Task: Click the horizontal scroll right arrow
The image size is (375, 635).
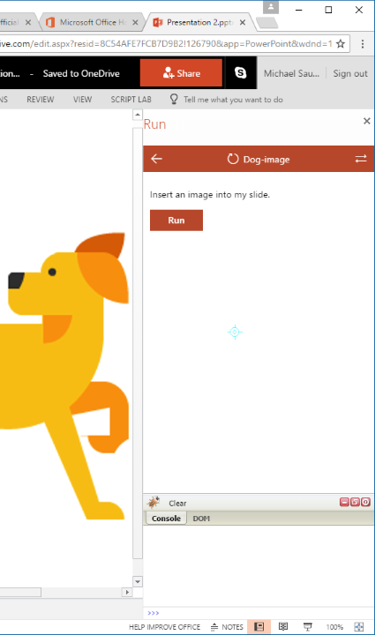Action: (x=127, y=592)
